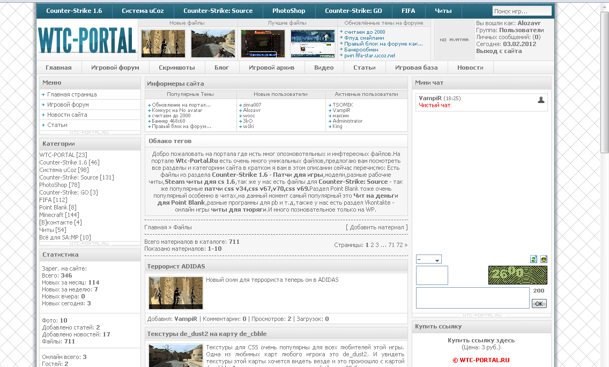Open personal messages (0) link
Viewport: 609px width, 367px height.
click(537, 38)
